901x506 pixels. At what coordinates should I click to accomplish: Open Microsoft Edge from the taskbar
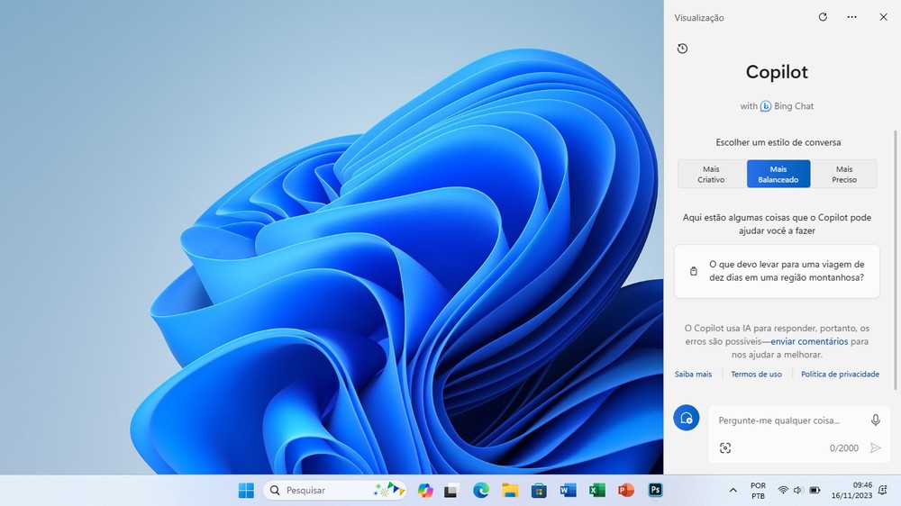click(481, 490)
